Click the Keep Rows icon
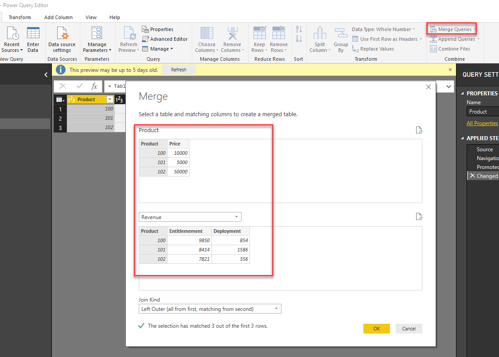The height and width of the screenshot is (357, 499). tap(259, 33)
